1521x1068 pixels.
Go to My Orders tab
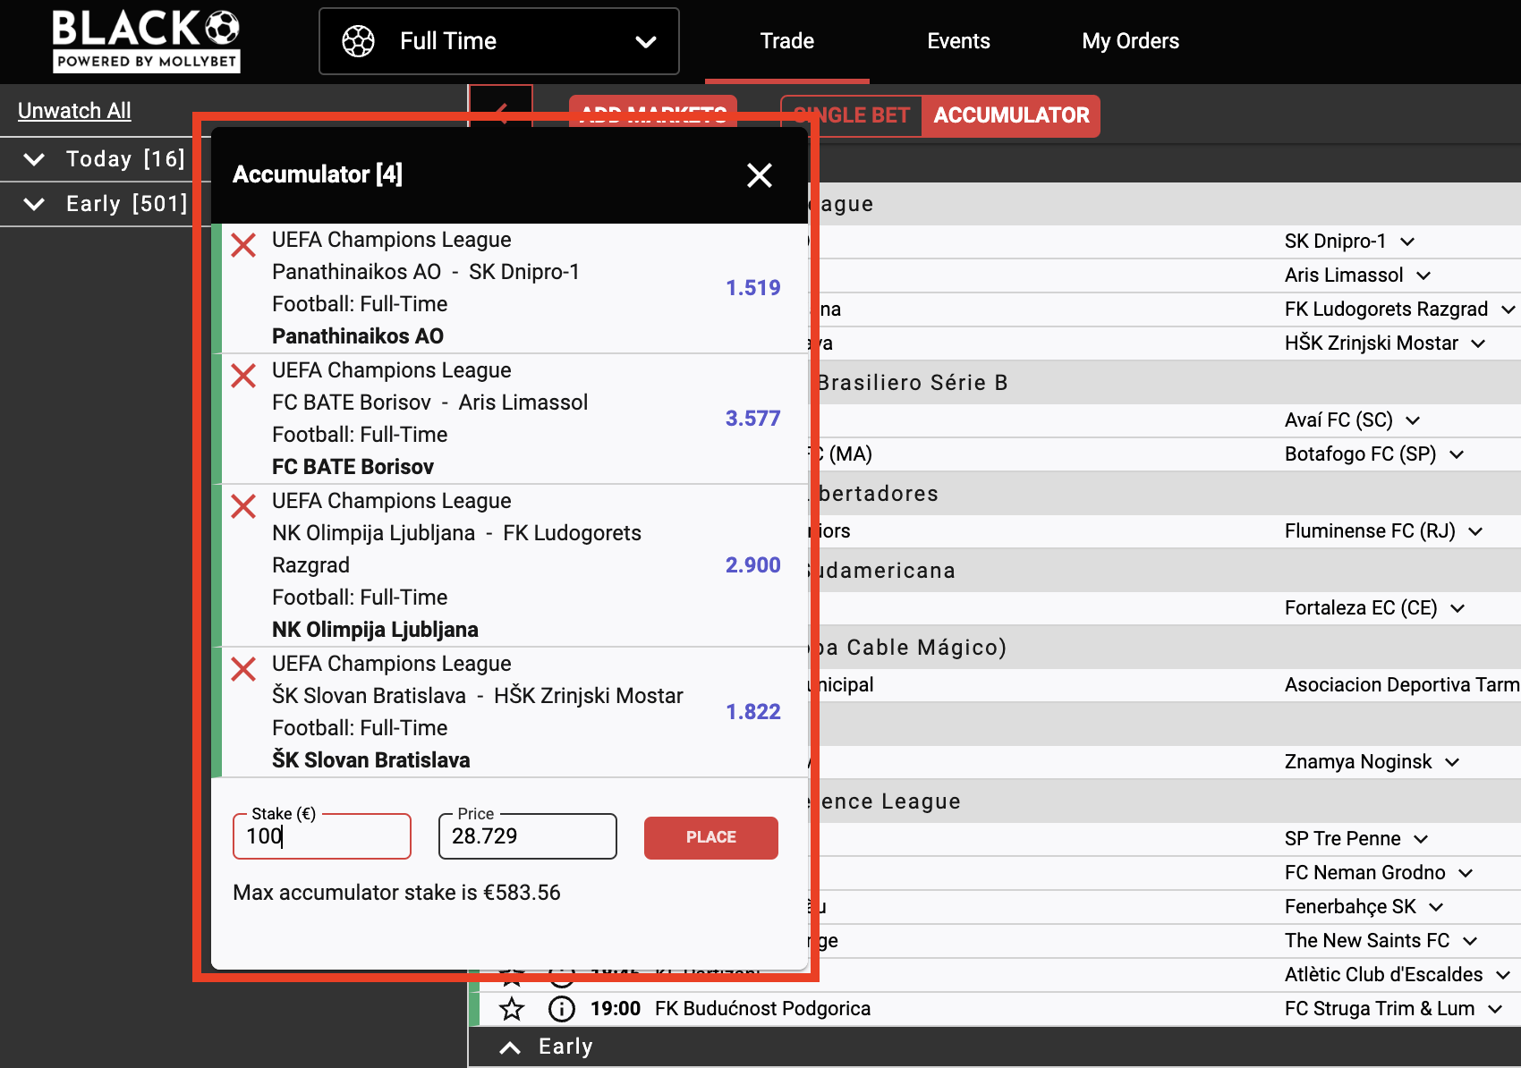[x=1130, y=41]
